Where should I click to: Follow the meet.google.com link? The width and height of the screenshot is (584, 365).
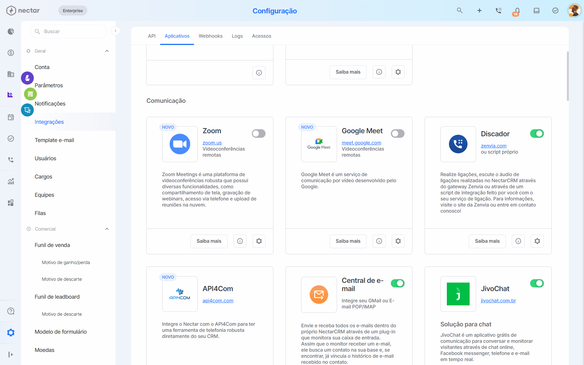361,143
